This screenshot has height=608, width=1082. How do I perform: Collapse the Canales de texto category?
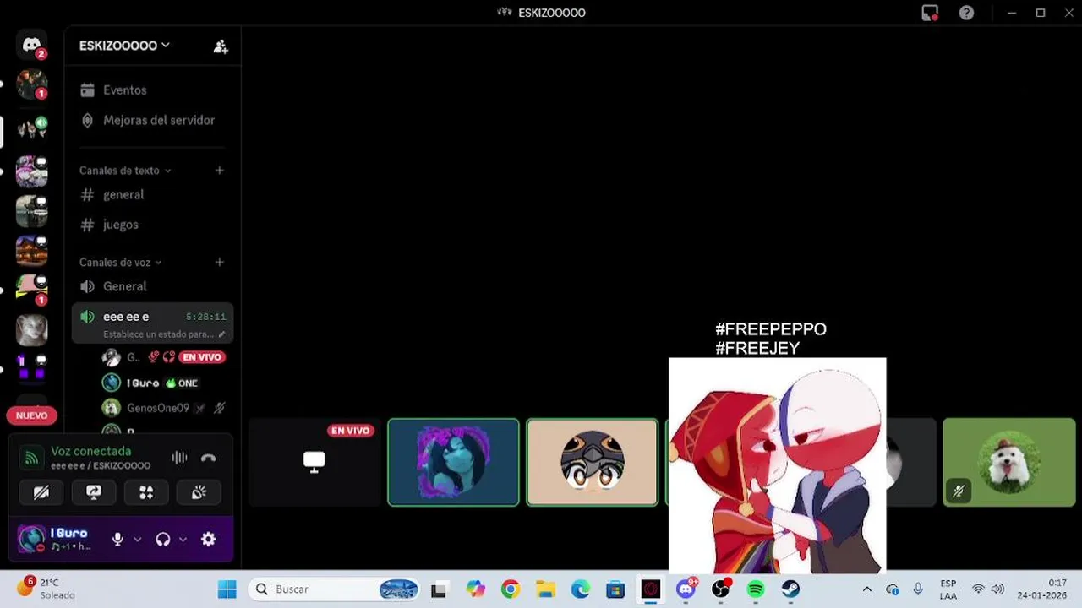[x=124, y=170]
